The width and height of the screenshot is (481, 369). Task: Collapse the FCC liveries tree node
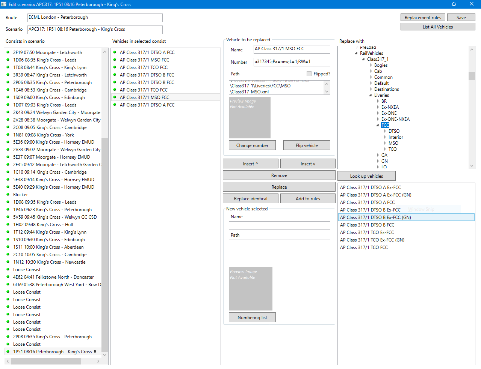tap(378, 125)
